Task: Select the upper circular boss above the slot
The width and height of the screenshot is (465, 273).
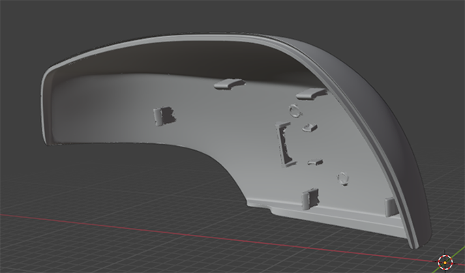Action: [295, 111]
